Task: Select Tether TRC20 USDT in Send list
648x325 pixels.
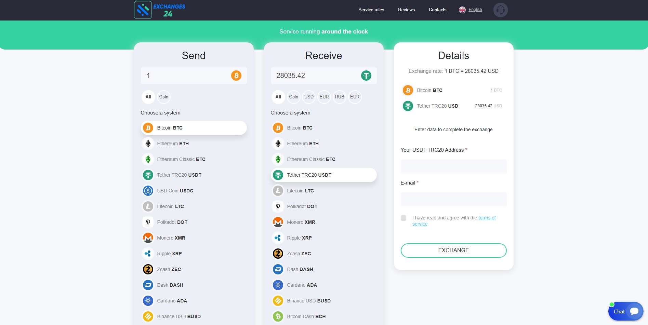Action: pos(194,175)
